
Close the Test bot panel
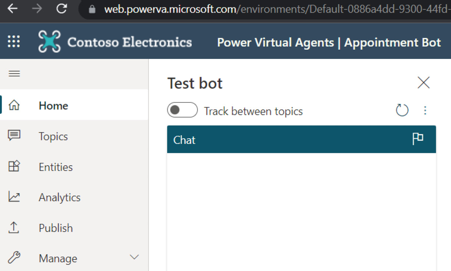424,82
